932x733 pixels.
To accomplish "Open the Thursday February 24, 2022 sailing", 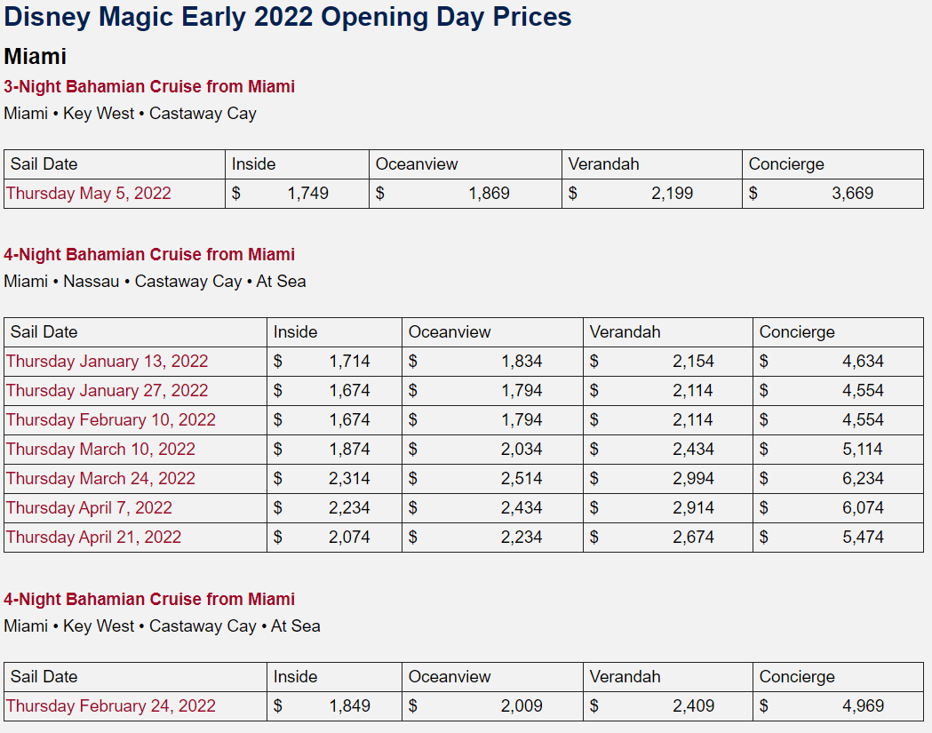I will click(x=111, y=706).
